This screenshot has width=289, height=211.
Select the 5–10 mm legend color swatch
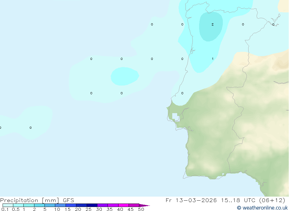50,205
